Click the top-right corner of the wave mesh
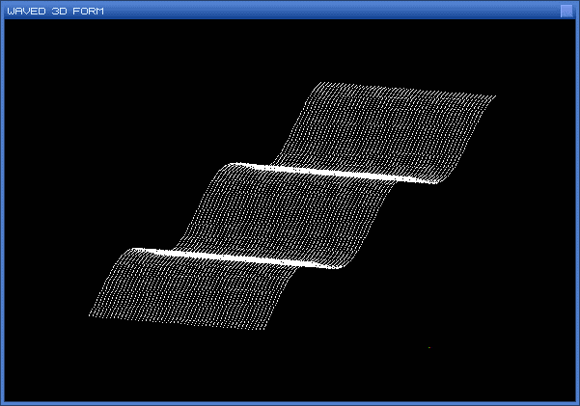 click(x=494, y=97)
